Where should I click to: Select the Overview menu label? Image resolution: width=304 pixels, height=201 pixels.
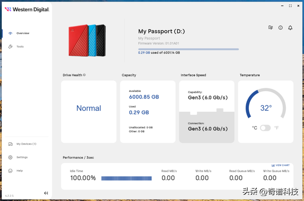tap(23, 33)
